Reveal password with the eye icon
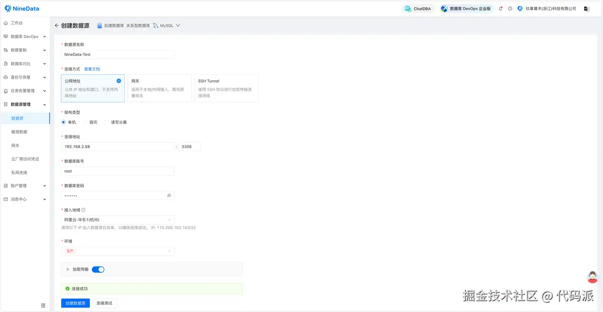 [169, 196]
